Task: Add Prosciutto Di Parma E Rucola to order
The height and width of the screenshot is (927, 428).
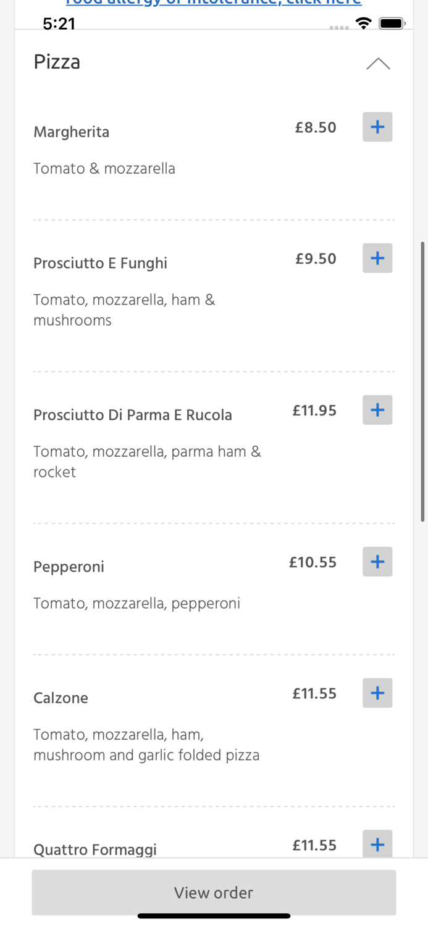Action: (x=377, y=410)
